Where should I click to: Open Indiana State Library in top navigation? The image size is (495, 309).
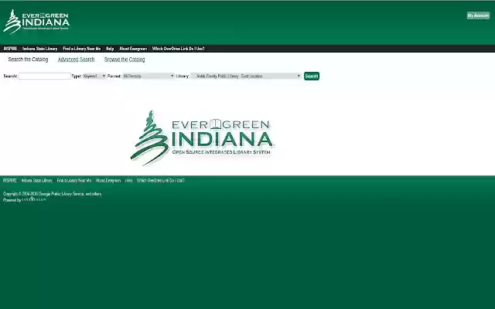(x=39, y=49)
